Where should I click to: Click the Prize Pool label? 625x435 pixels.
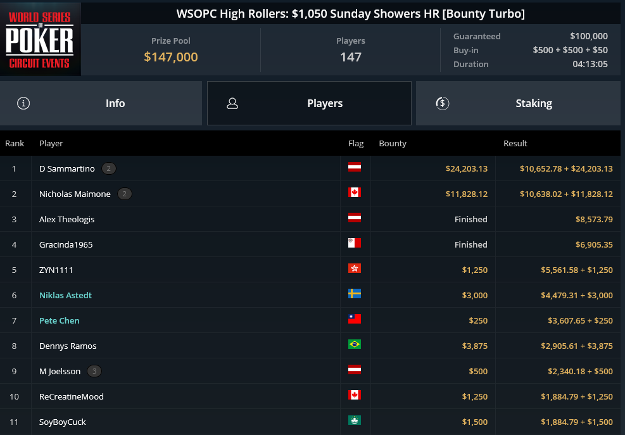tap(170, 41)
